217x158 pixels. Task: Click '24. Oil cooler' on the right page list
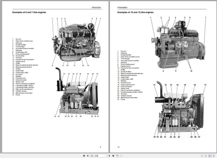pos(122,94)
